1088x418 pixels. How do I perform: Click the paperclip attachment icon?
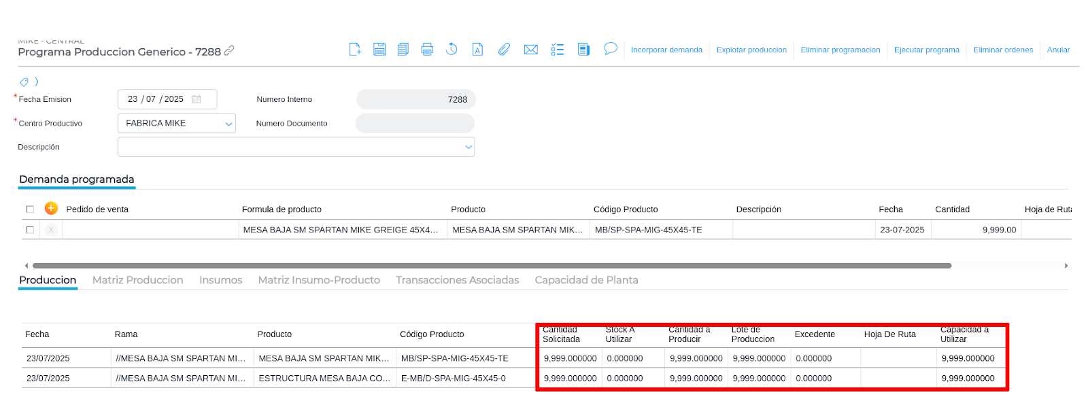[504, 50]
